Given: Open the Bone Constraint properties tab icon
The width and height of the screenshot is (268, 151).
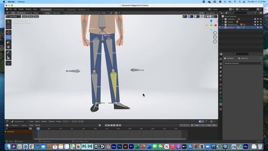Looking at the screenshot, I should (221, 104).
